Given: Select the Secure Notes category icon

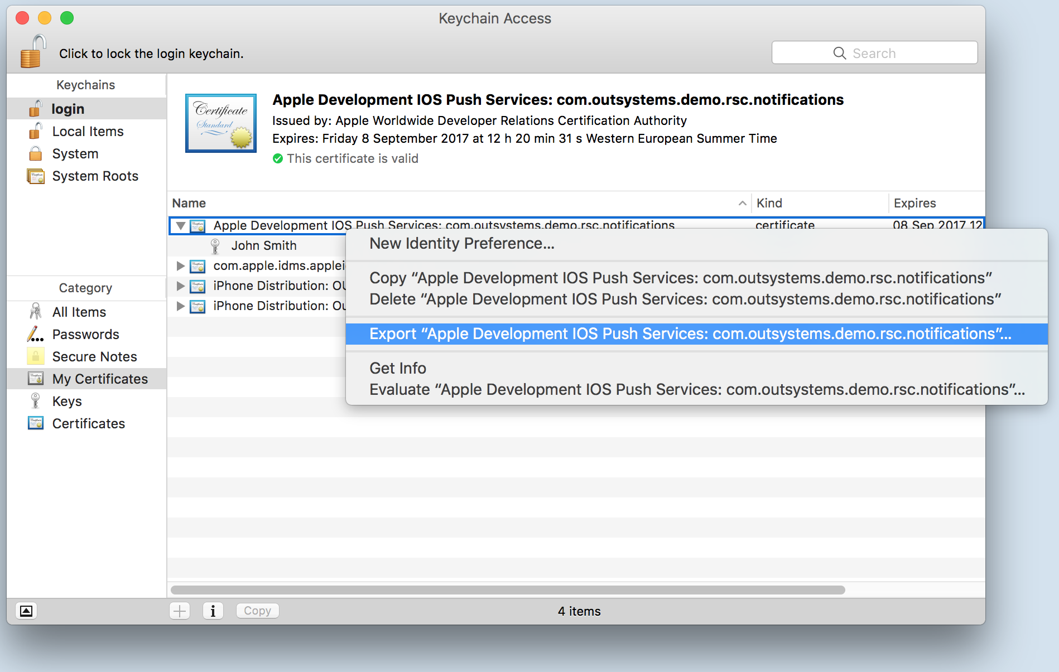Looking at the screenshot, I should coord(35,356).
